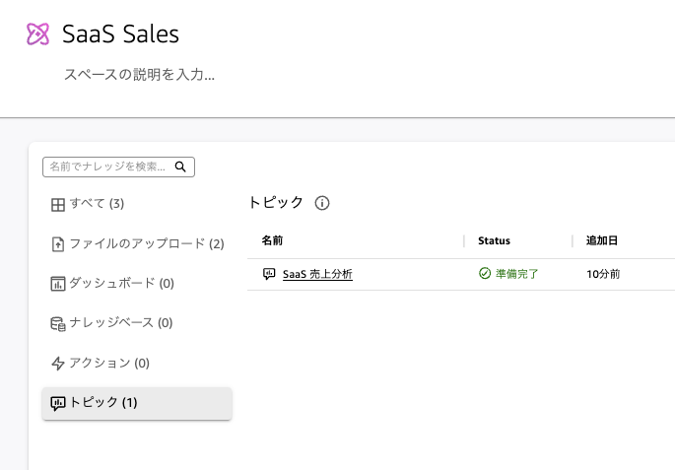This screenshot has width=675, height=470.
Task: Select ファイルのアップロード (2) category
Action: click(147, 243)
